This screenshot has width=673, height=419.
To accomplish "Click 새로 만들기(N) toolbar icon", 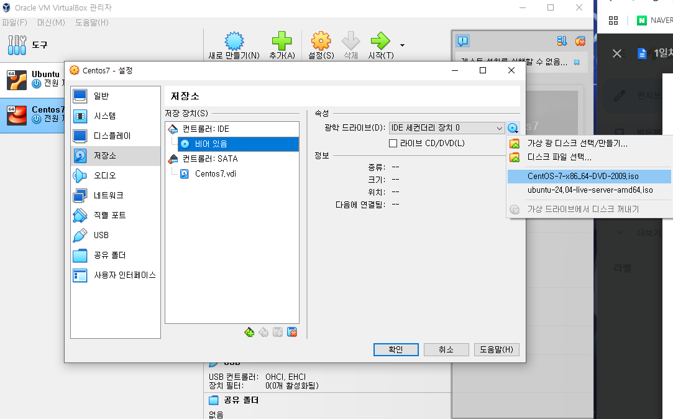I will (234, 45).
